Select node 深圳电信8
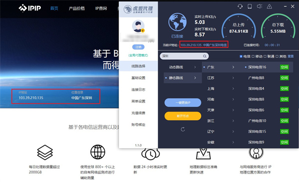This screenshot has height=182, width=299. pyautogui.click(x=256, y=99)
